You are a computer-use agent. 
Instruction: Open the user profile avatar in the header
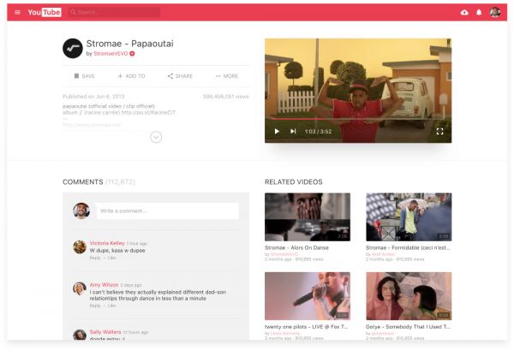[495, 12]
